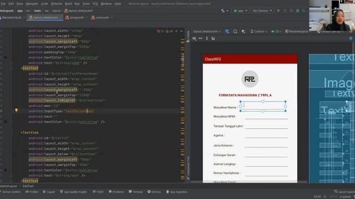The width and height of the screenshot is (355, 199).
Task: Open the No Devices dropdown
Action: point(262,11)
